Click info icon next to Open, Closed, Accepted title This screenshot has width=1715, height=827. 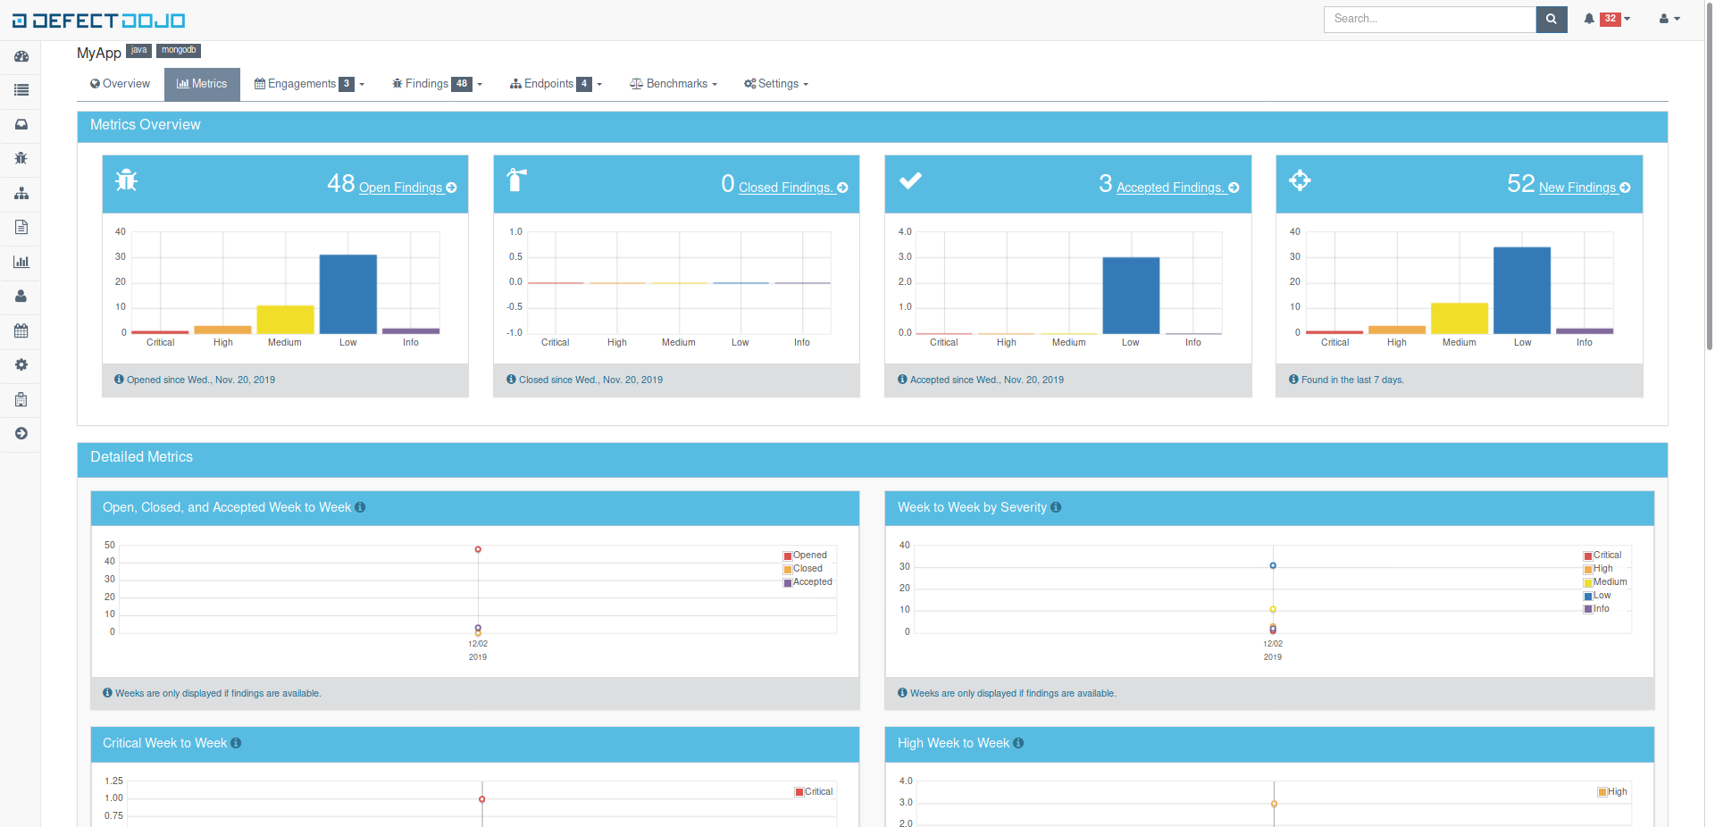point(360,507)
